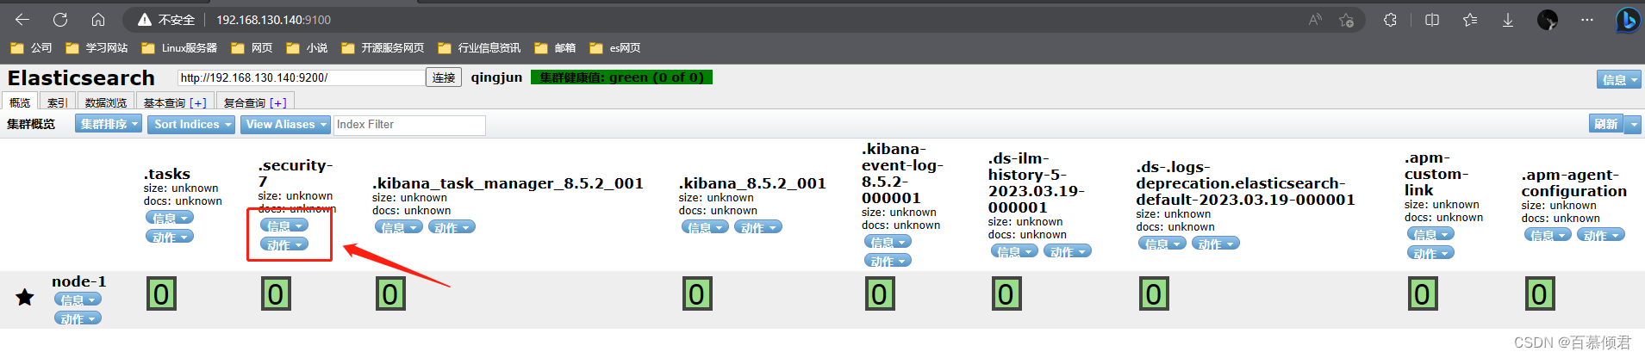This screenshot has height=358, width=1645.
Task: Open the arrow dropdown beside 刷新
Action: pyautogui.click(x=1633, y=124)
